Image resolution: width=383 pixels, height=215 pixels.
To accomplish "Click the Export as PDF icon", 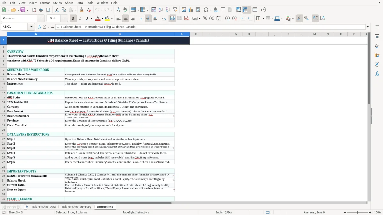I will tap(34, 10).
